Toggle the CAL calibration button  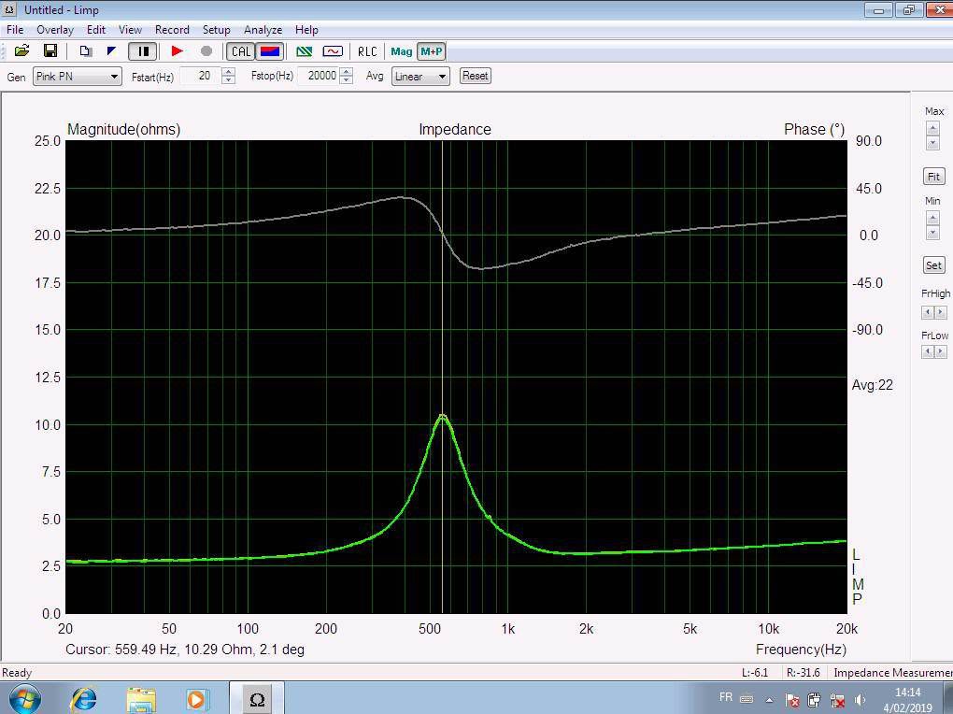(x=241, y=51)
